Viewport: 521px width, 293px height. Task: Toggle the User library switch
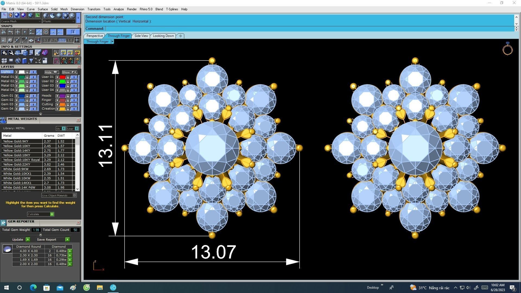(x=77, y=129)
